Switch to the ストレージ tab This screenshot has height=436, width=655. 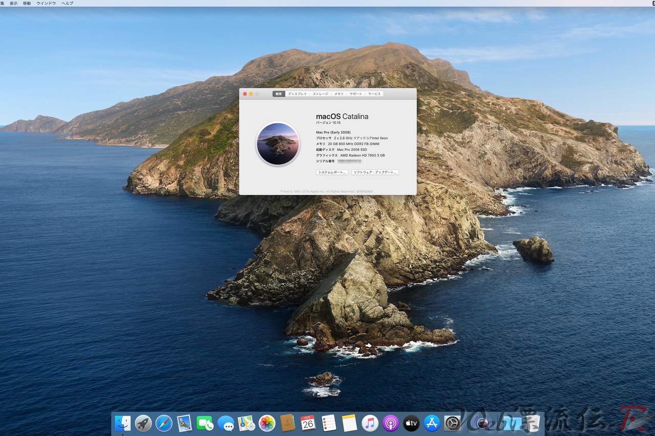click(320, 94)
